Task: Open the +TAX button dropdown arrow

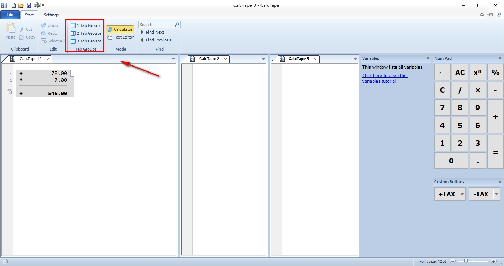Action: [x=462, y=194]
